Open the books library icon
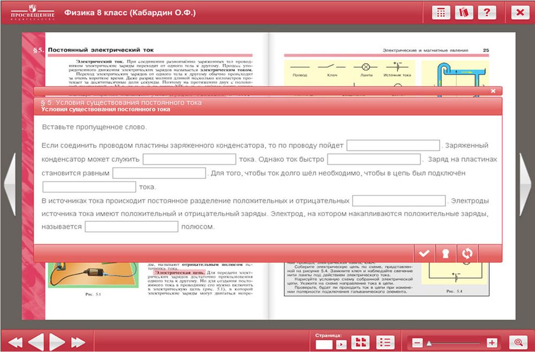Image resolution: width=535 pixels, height=352 pixels. tap(464, 13)
